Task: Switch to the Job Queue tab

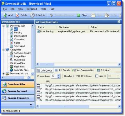Action: [45, 70]
